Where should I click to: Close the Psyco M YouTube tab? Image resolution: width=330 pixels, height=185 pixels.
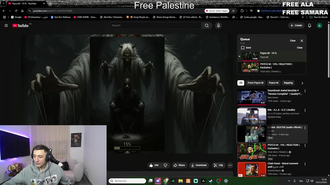coord(44,4)
